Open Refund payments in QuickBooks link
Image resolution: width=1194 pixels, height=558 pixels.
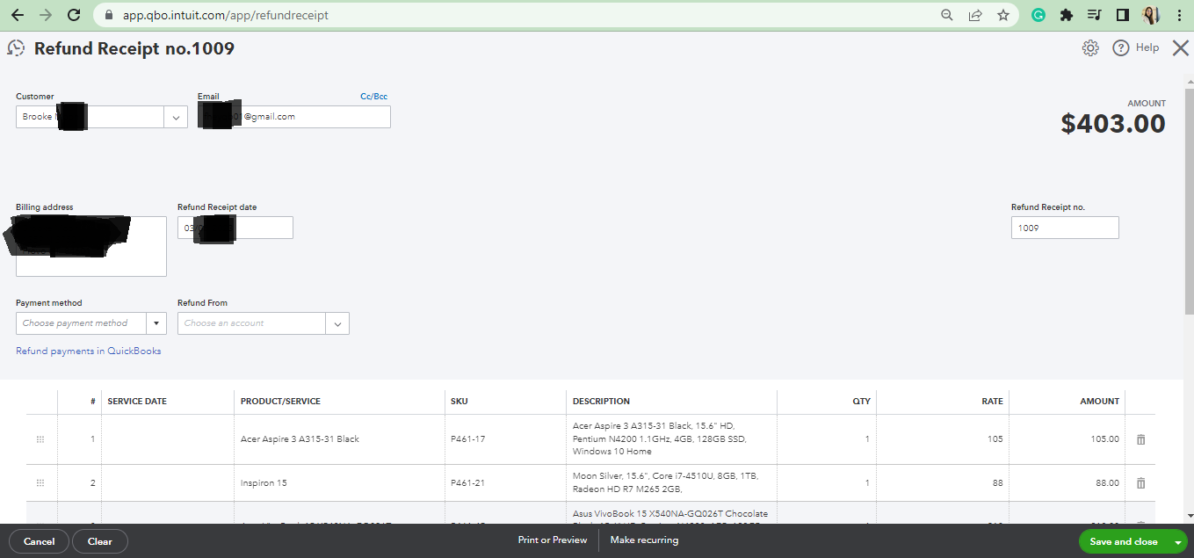pyautogui.click(x=89, y=351)
